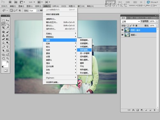Screen dimensions: 160x120
Task: Expand the 风格化 submenu
Action: click(60, 34)
